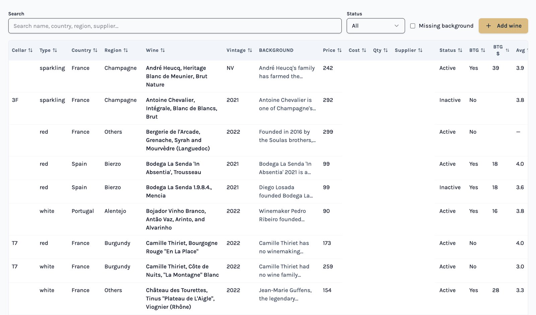Image resolution: width=536 pixels, height=315 pixels.
Task: Sort the list by Vintage
Action: (x=239, y=50)
